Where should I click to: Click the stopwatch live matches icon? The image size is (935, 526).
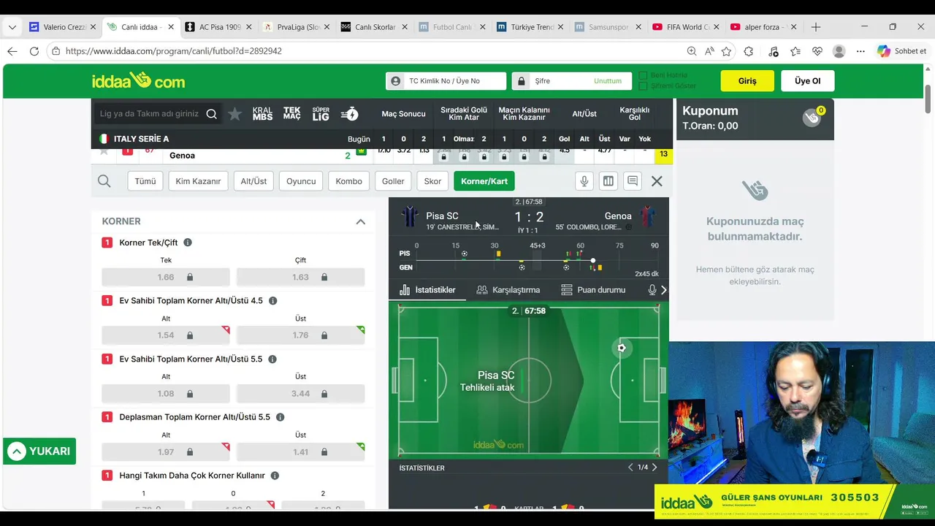pos(350,114)
